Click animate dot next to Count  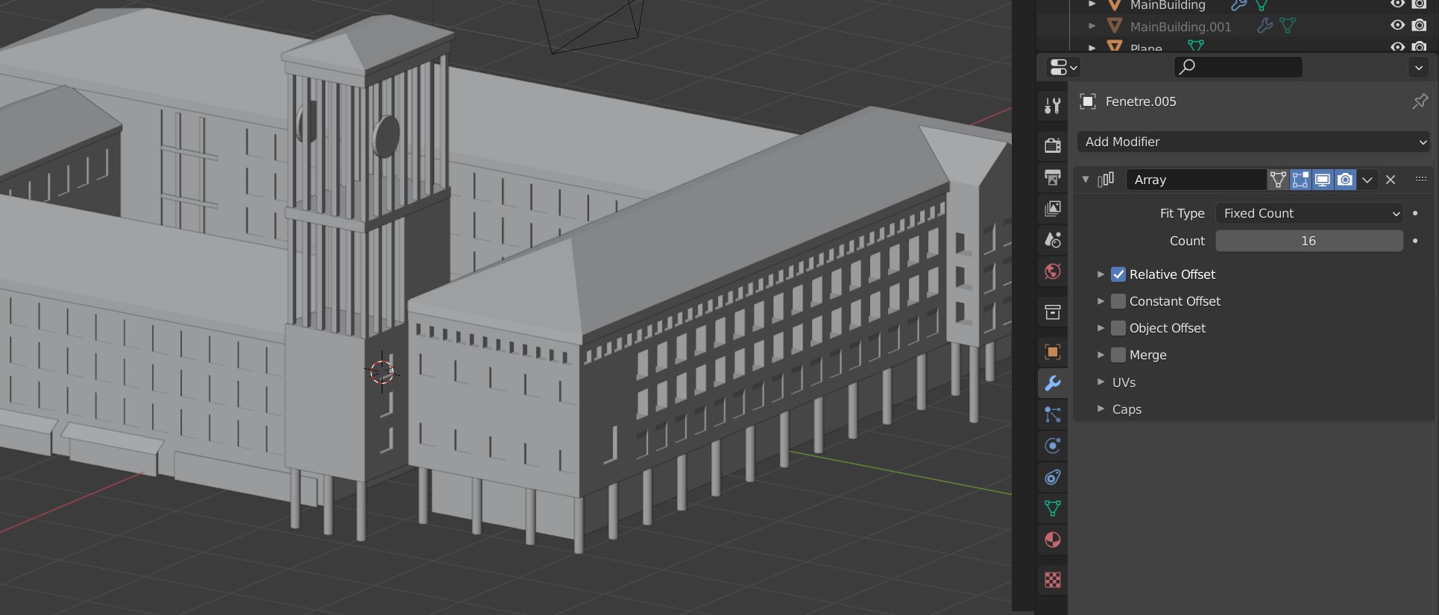(x=1415, y=241)
